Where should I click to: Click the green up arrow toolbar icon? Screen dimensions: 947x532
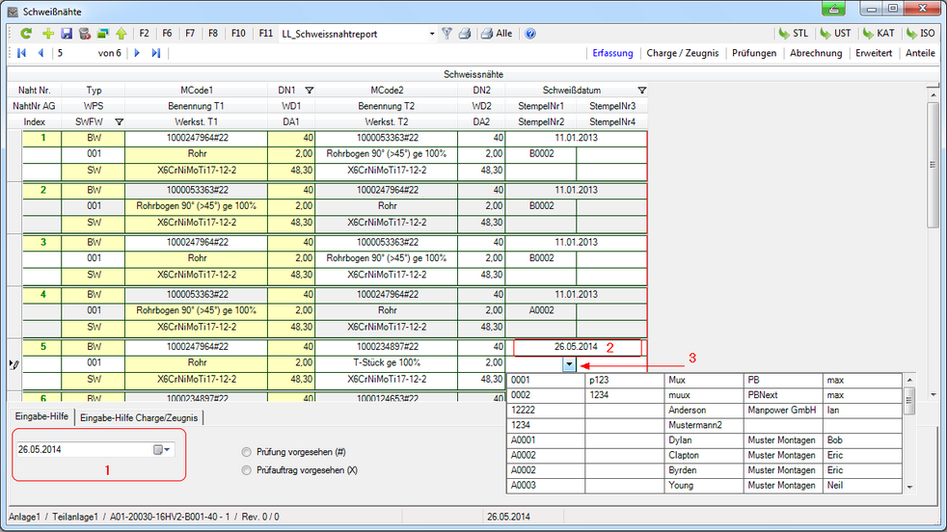121,33
